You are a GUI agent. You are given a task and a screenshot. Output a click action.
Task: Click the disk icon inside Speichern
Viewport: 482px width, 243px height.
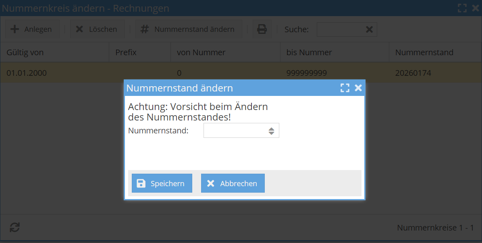140,183
